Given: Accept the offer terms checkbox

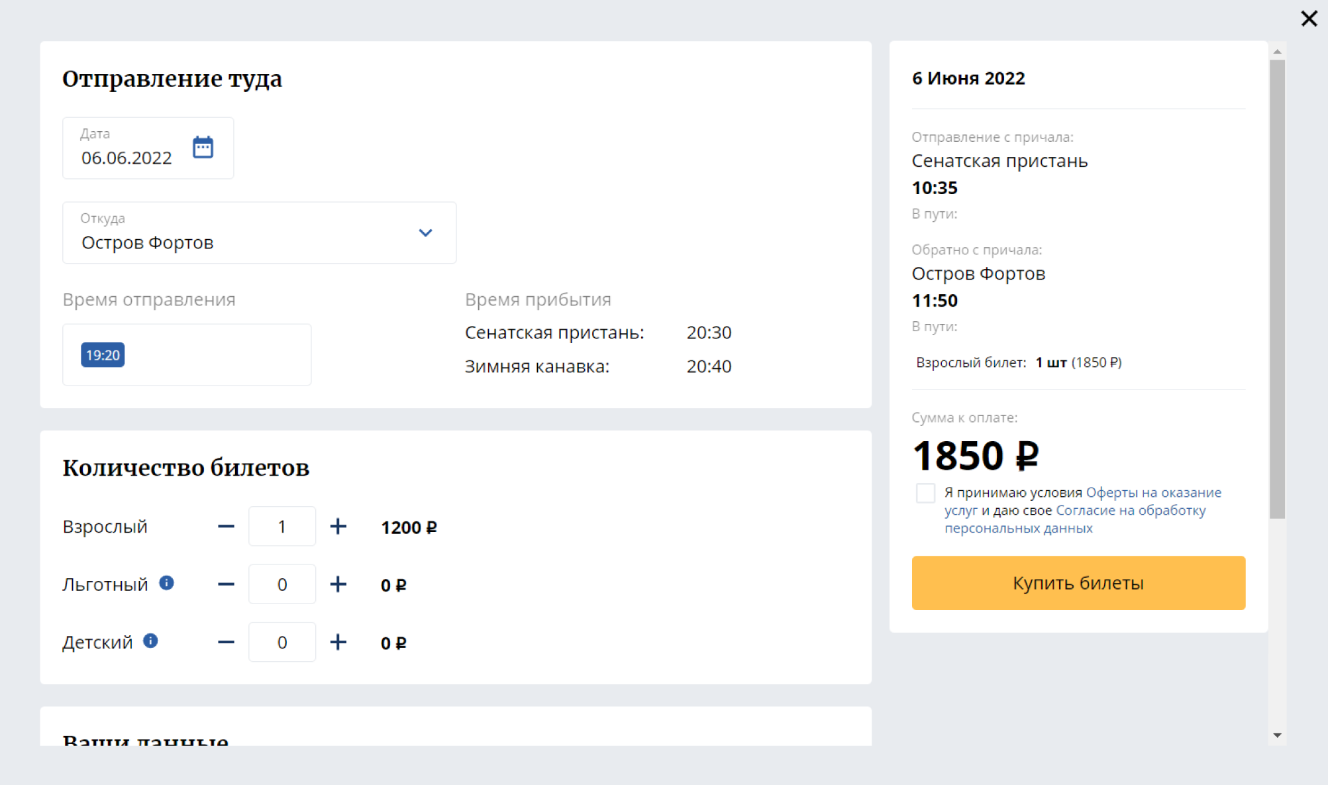Looking at the screenshot, I should 925,493.
